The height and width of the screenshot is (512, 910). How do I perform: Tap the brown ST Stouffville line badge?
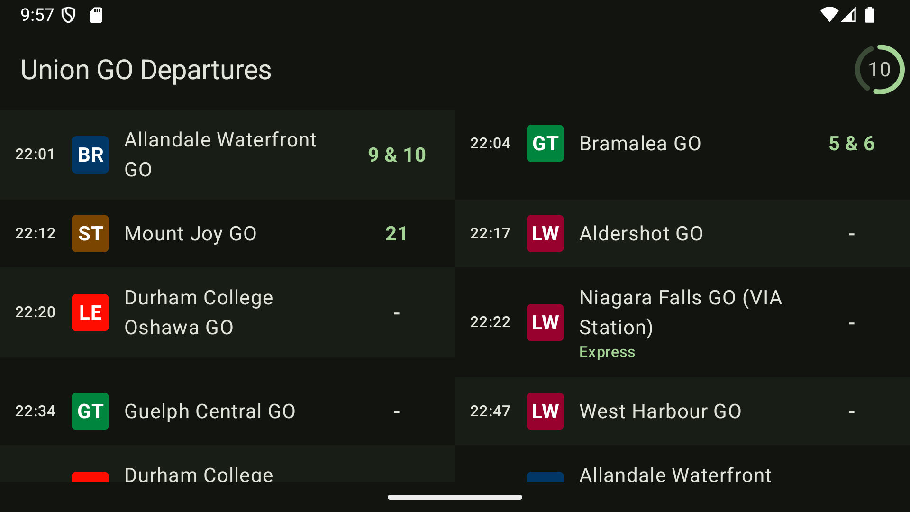(x=90, y=233)
